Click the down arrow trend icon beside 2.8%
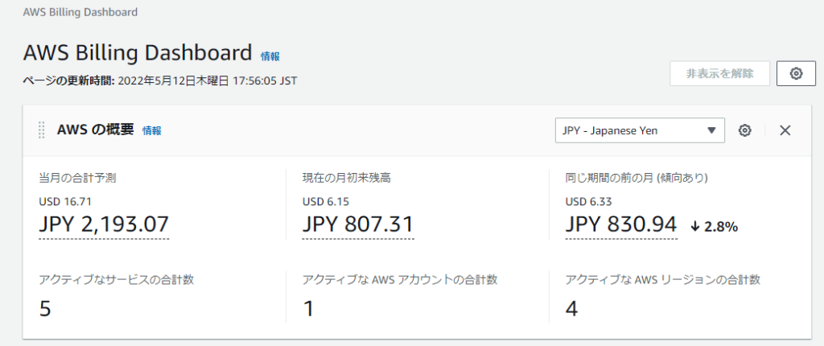824x346 pixels. click(695, 227)
